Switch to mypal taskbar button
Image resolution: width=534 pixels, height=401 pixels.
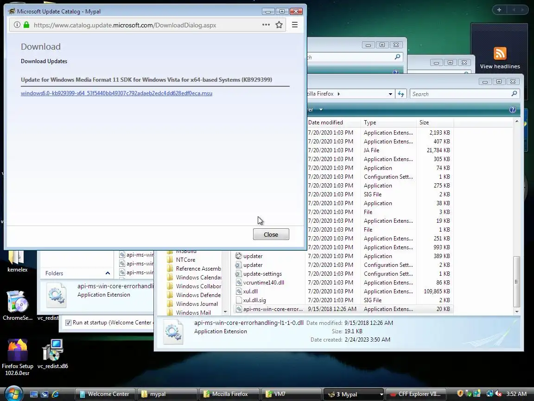tap(167, 394)
